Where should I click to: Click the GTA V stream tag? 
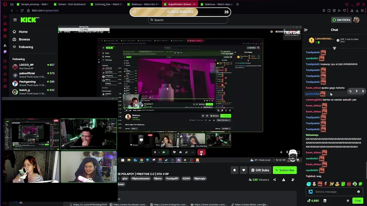click(125, 179)
